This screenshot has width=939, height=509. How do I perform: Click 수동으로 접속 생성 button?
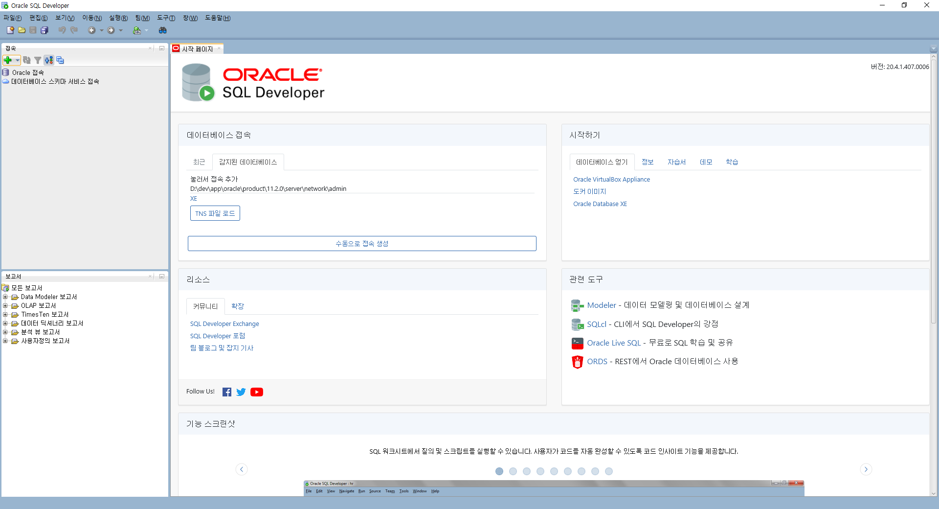(362, 243)
